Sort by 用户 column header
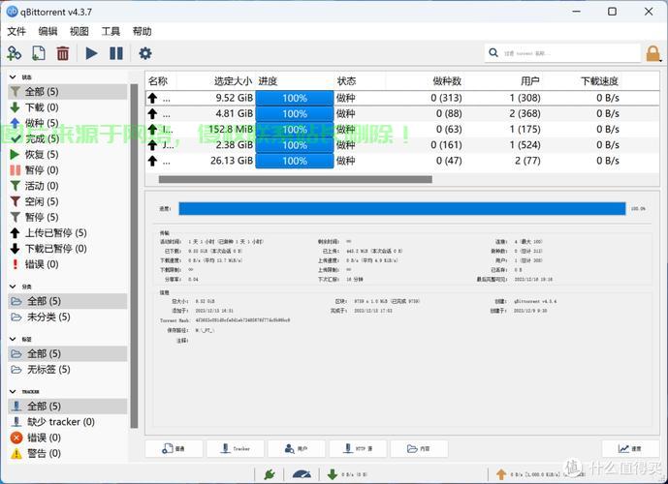The image size is (668, 484). [503, 80]
